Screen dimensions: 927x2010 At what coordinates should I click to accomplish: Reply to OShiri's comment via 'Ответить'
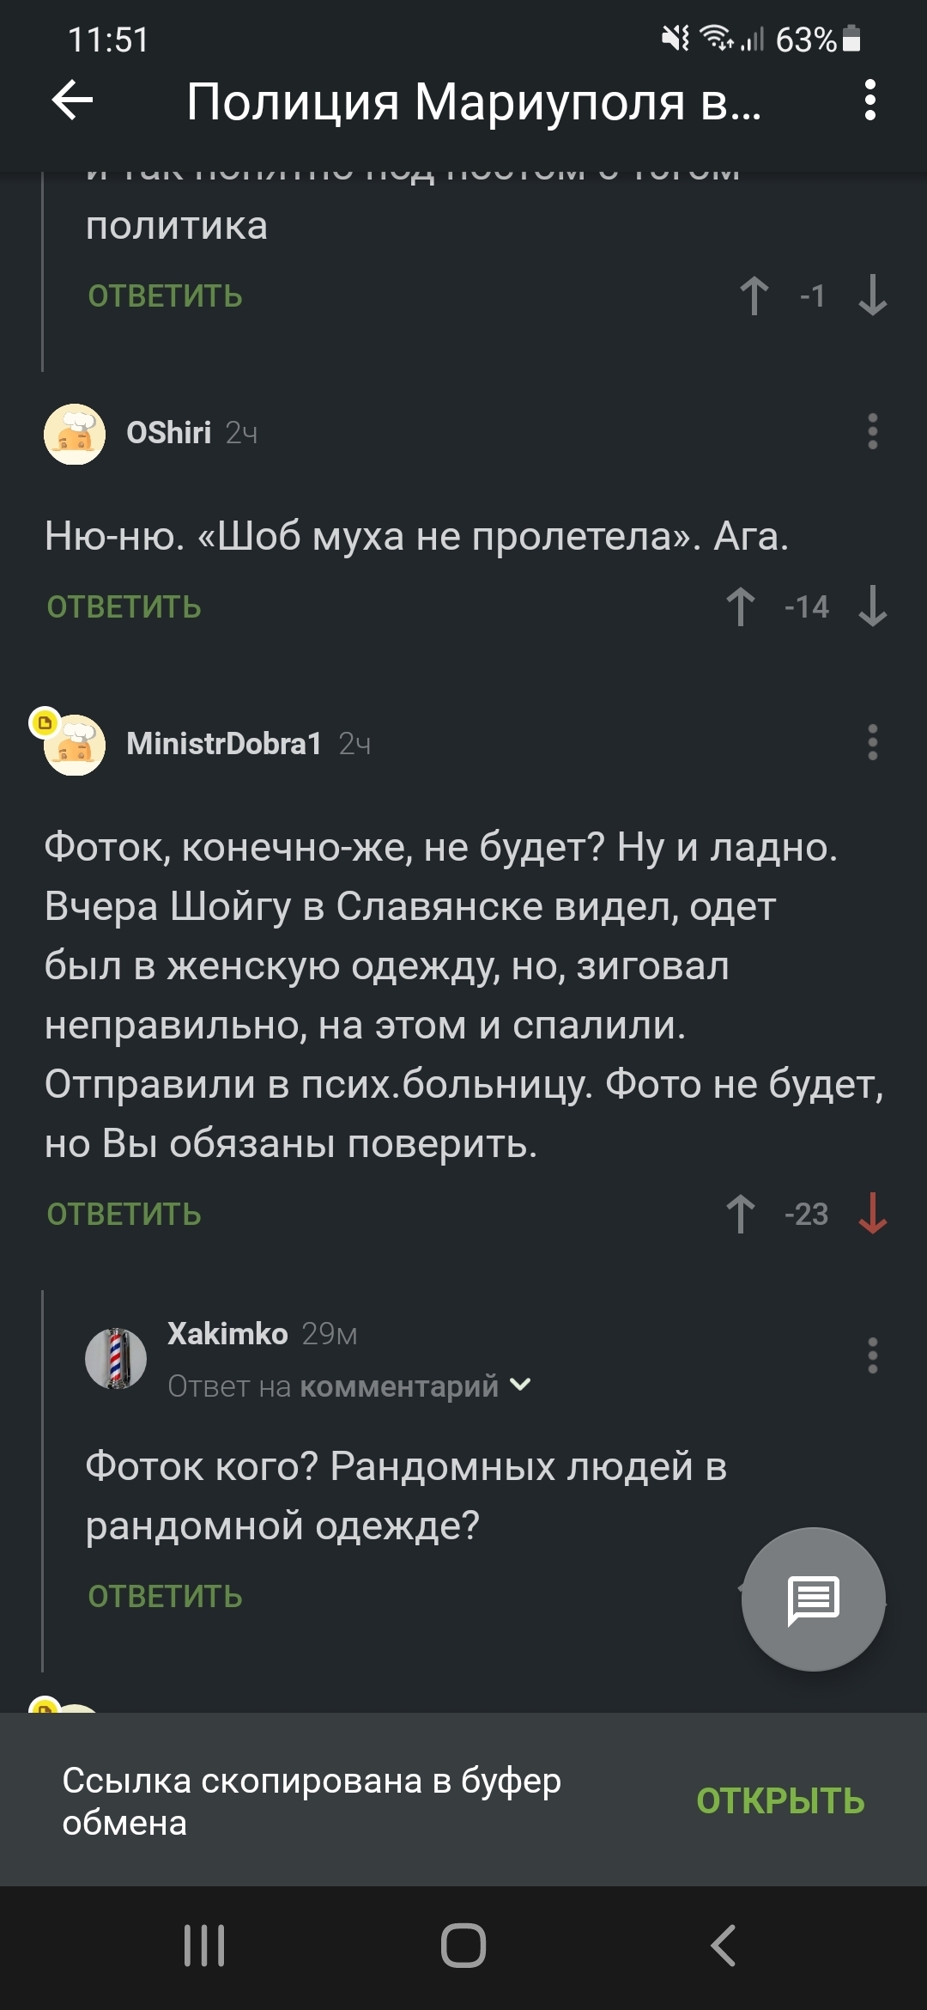[x=124, y=607]
